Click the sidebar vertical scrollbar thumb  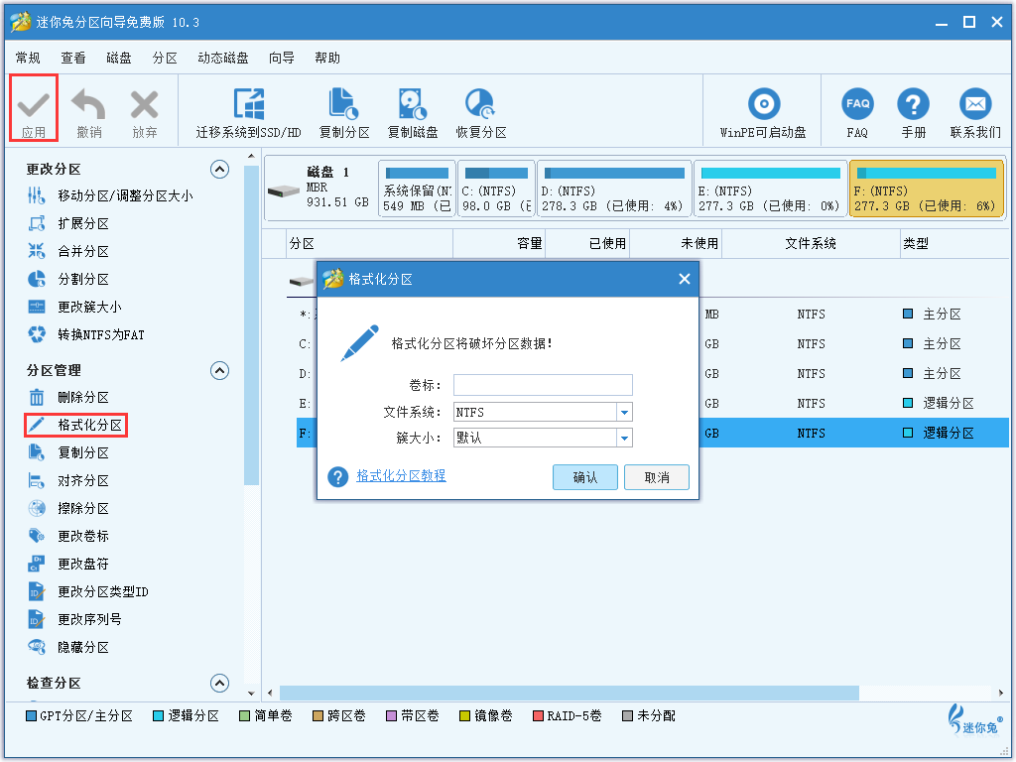(x=251, y=325)
